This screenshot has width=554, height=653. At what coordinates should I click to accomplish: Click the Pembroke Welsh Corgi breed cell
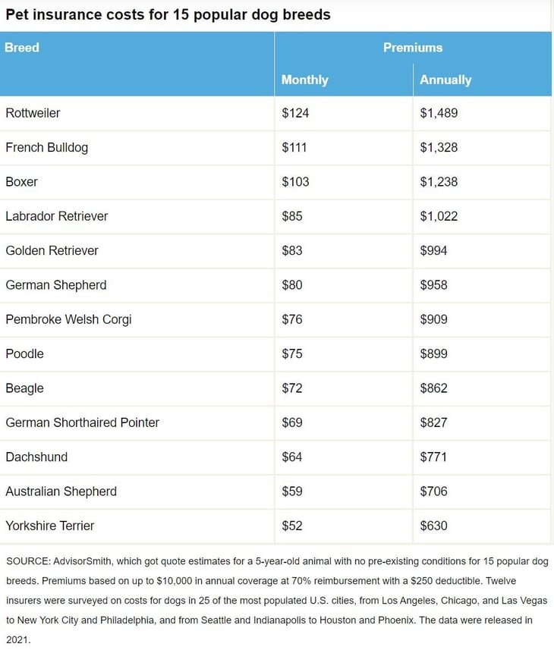coord(68,319)
